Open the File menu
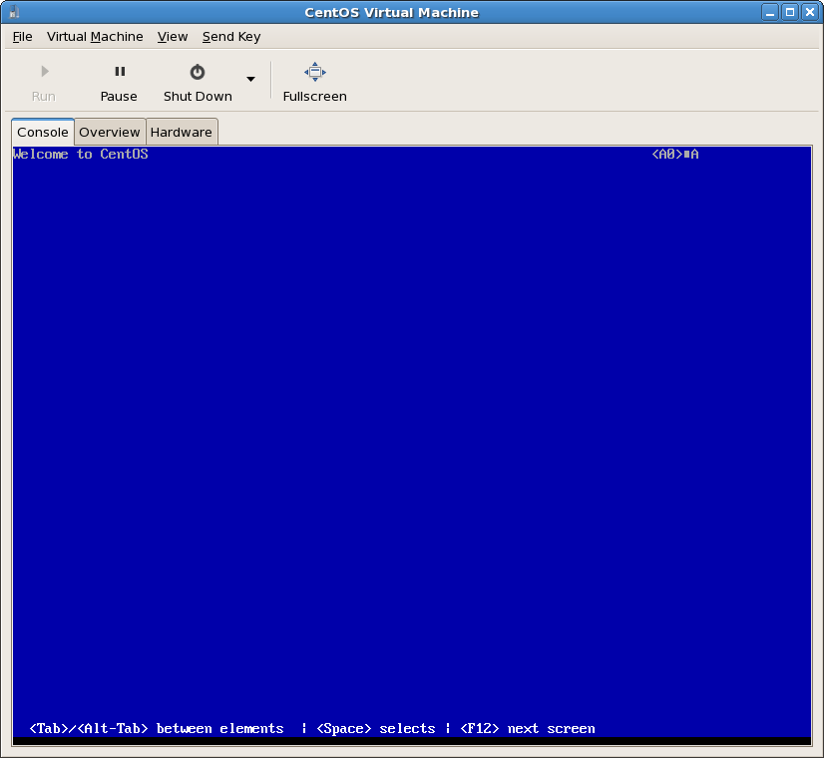This screenshot has height=758, width=824. coord(23,37)
